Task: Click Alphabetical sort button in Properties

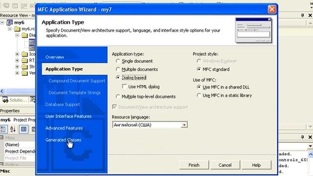Action: (13, 129)
